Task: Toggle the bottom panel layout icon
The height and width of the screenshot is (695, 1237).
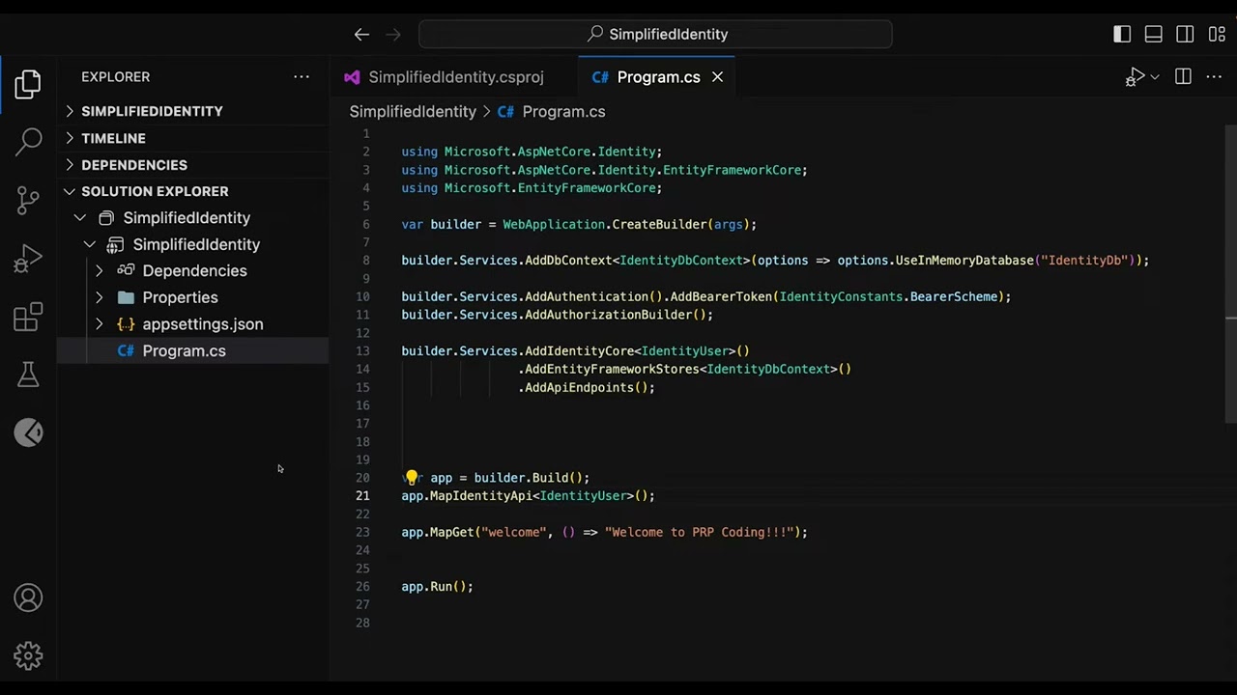Action: coord(1153,34)
